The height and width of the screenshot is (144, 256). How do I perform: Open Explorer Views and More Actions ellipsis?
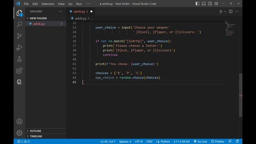(60, 12)
